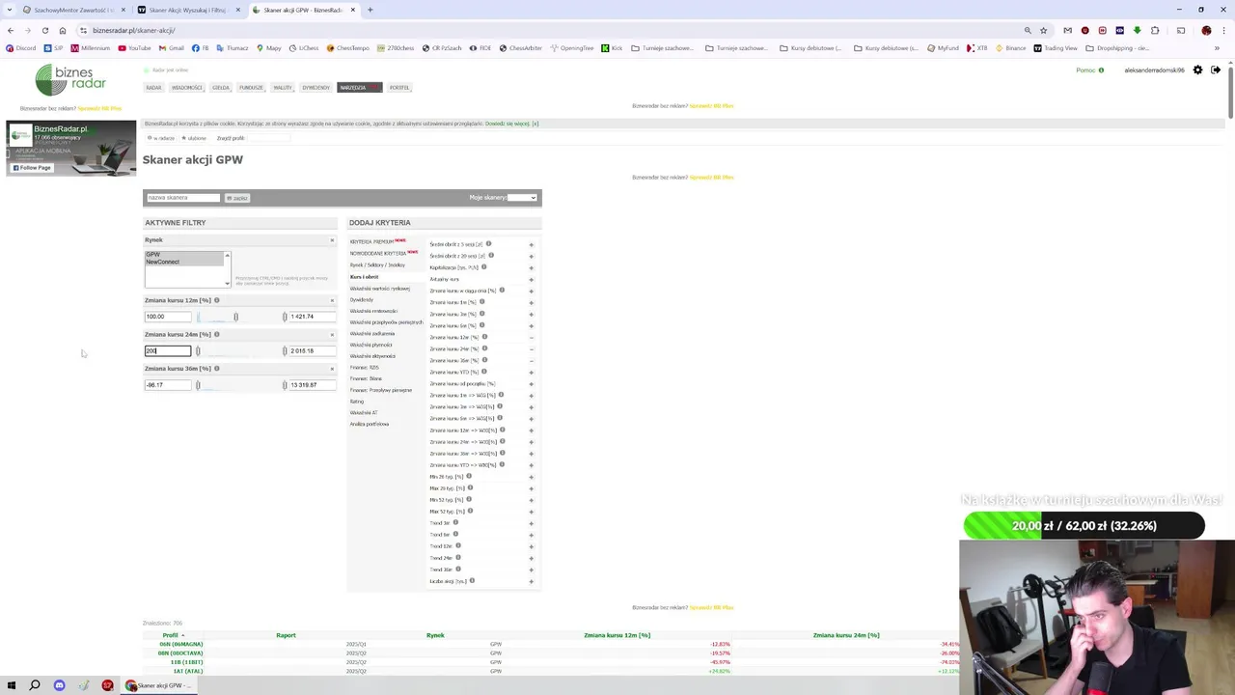Open 'DYWIDENDY' navigation menu
The height and width of the screenshot is (695, 1235).
pos(316,88)
